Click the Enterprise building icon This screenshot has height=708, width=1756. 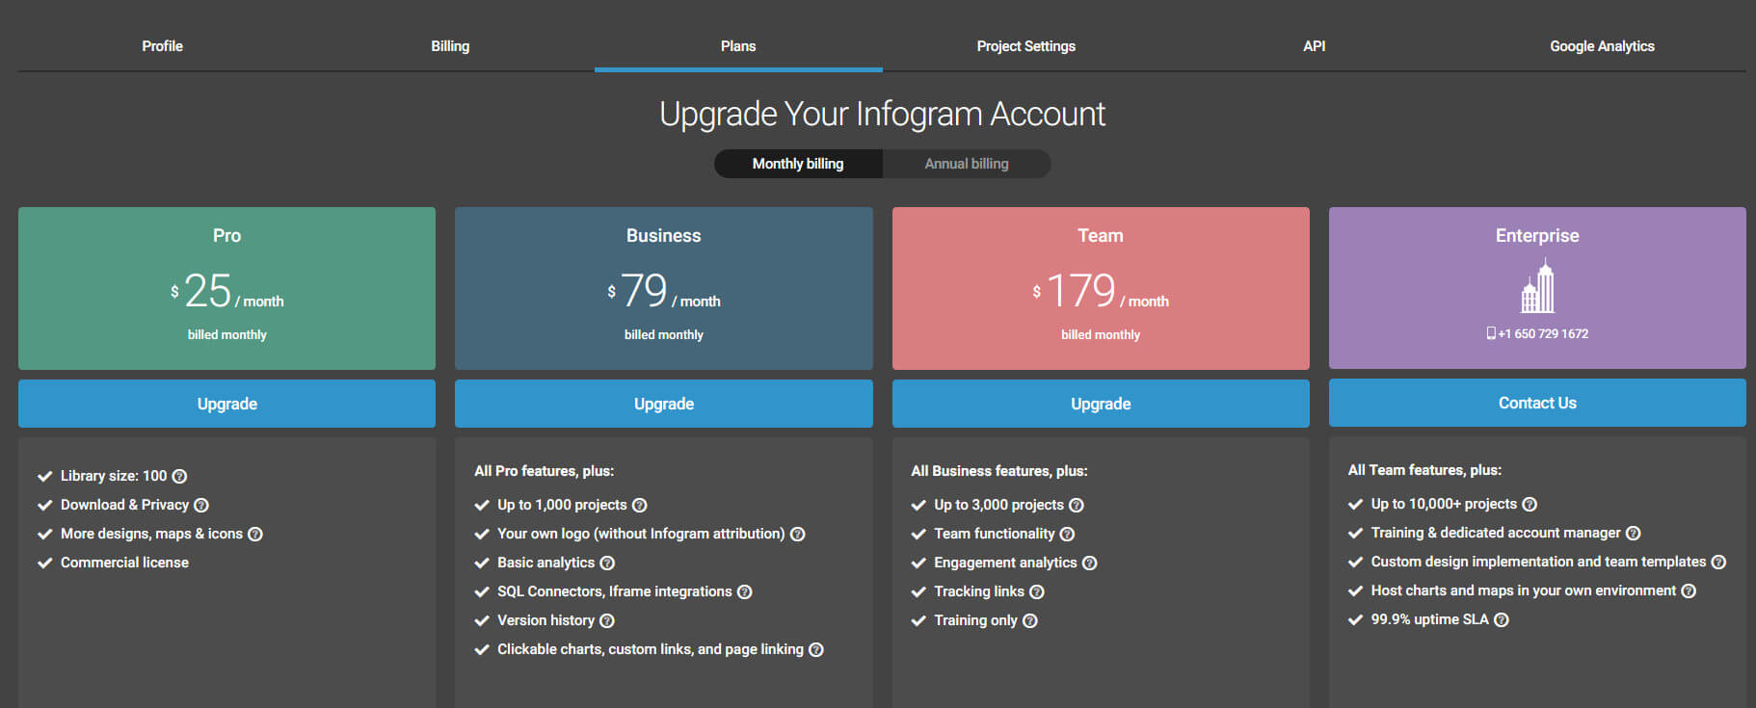click(1537, 287)
